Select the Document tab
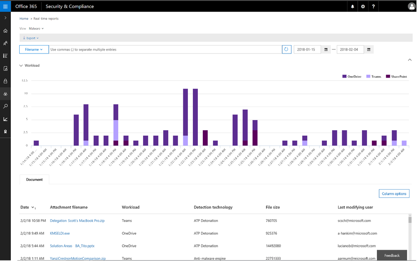417x261 pixels. [x=34, y=180]
